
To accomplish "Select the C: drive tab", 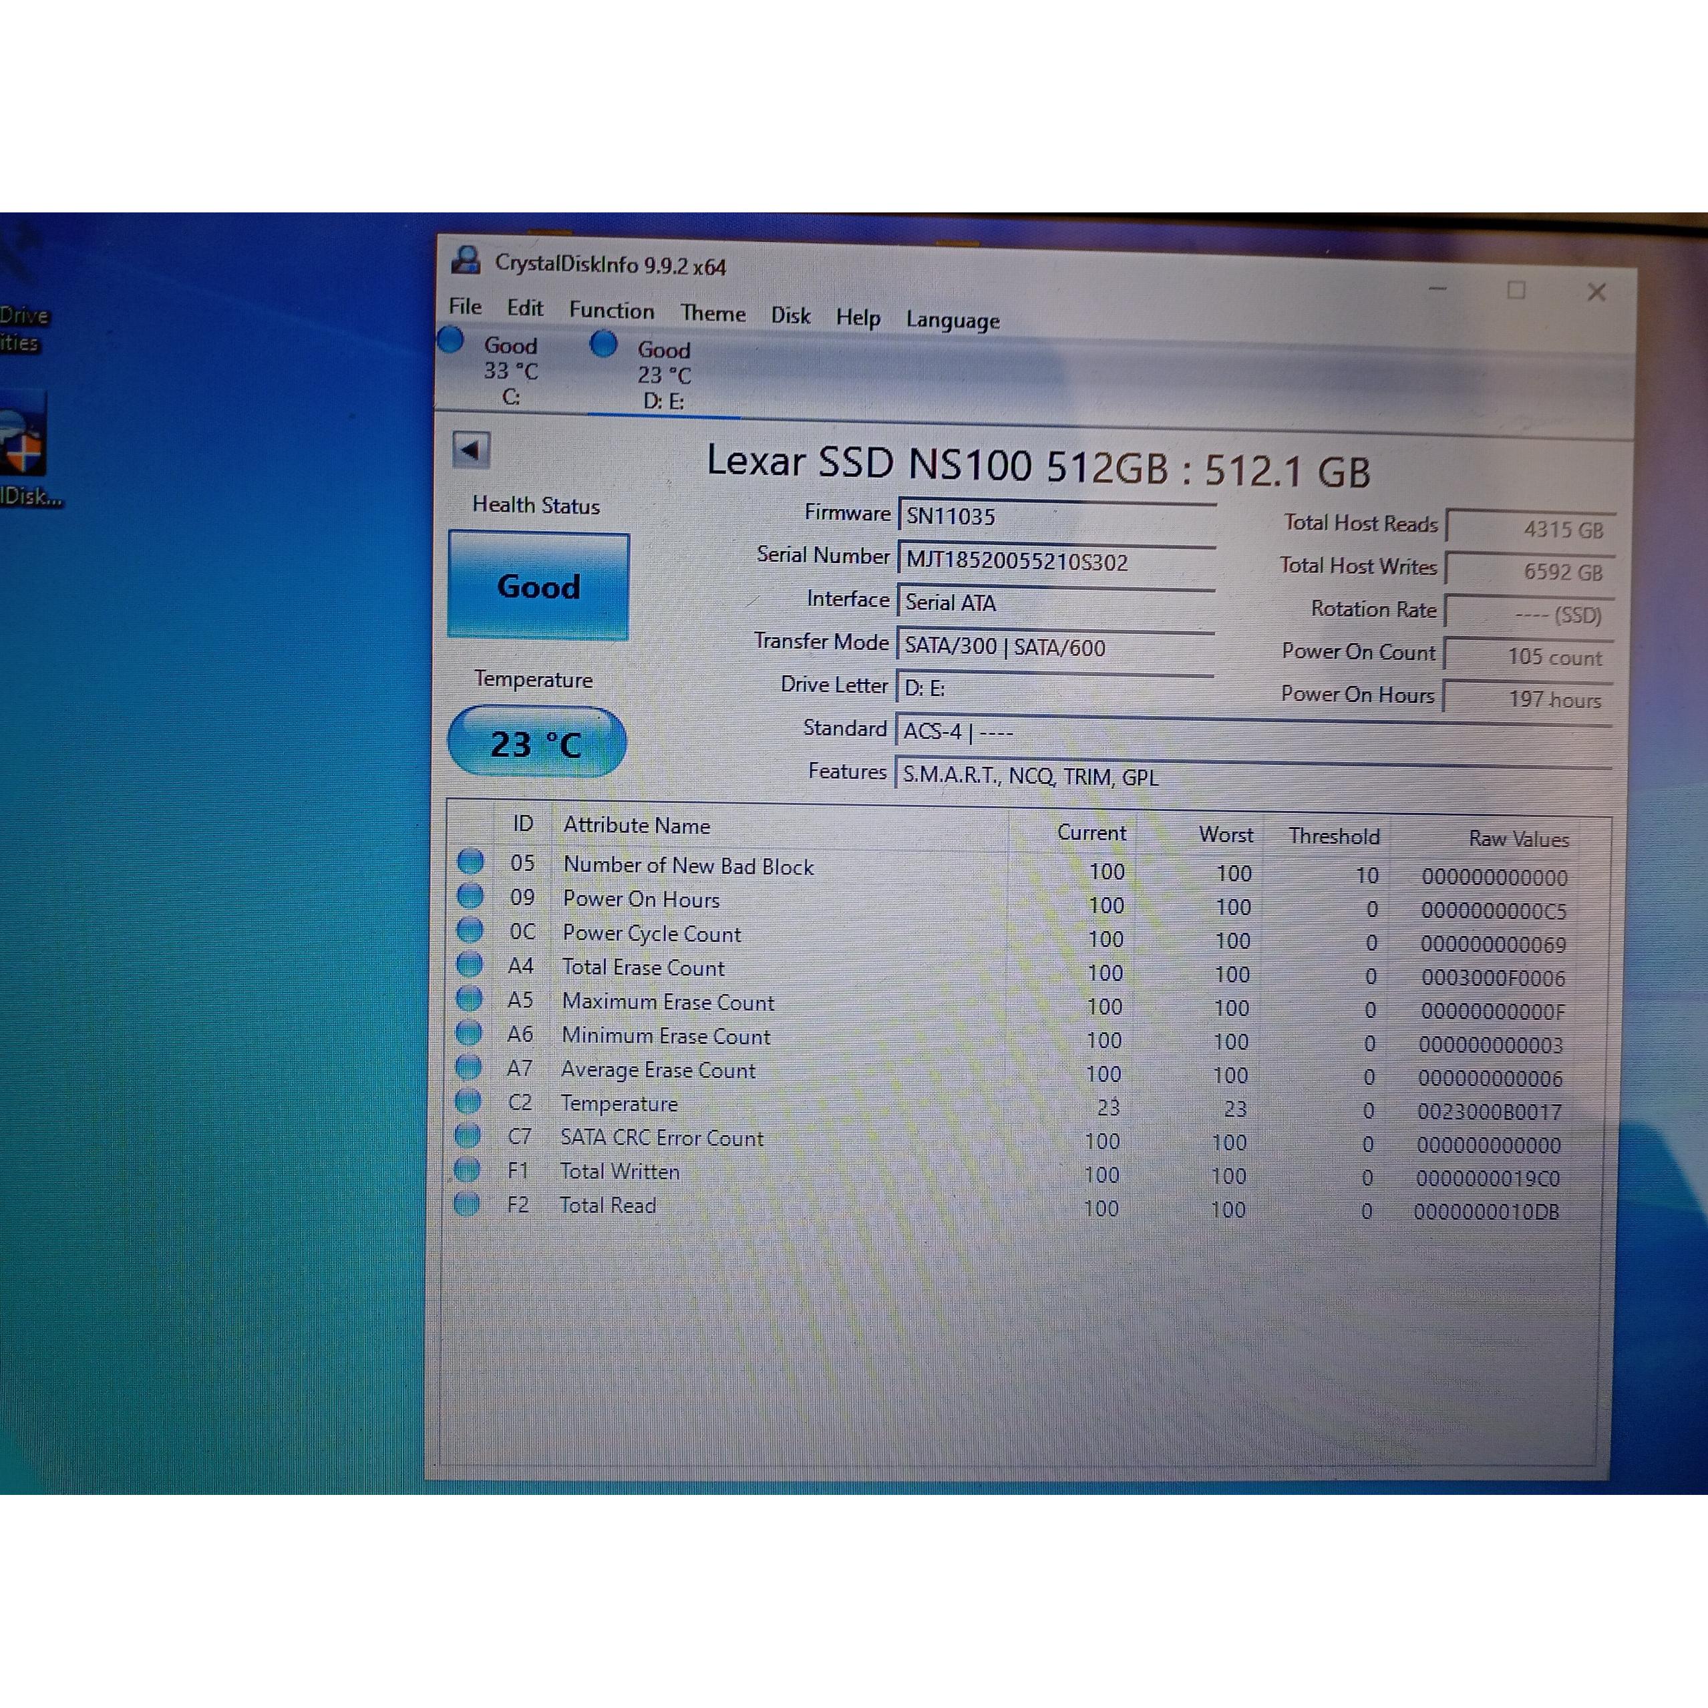I will pyautogui.click(x=510, y=371).
